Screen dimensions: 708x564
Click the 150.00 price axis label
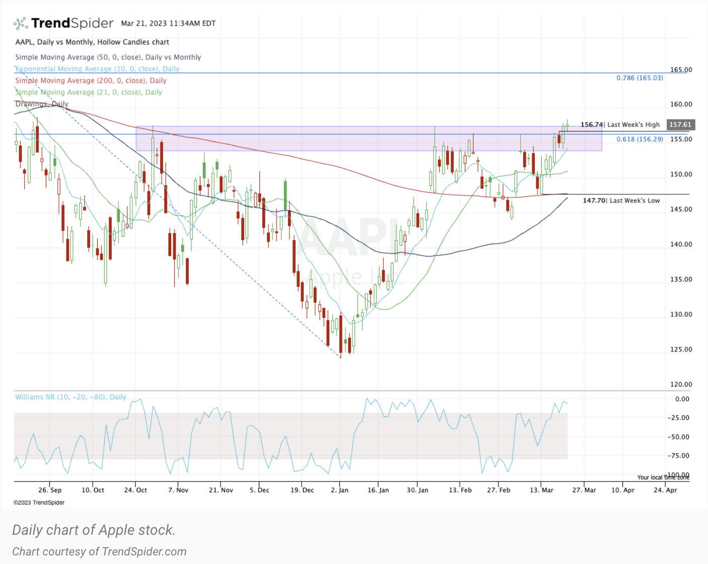[681, 174]
